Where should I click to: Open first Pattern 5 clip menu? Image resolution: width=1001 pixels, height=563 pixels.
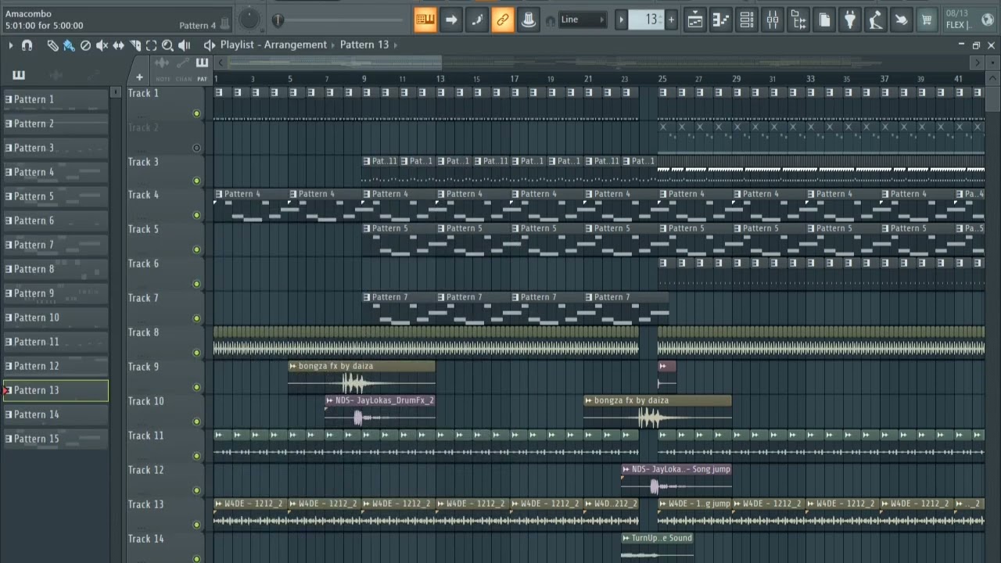pos(368,228)
